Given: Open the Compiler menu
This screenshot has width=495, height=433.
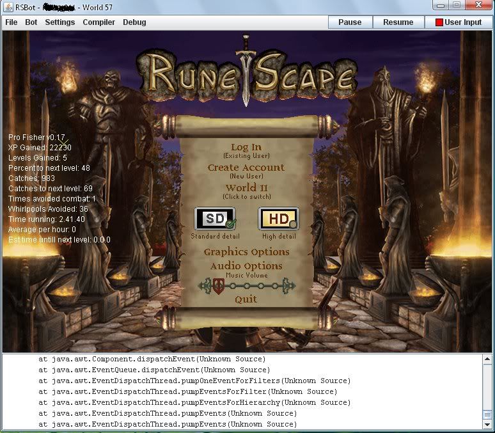Looking at the screenshot, I should tap(99, 22).
